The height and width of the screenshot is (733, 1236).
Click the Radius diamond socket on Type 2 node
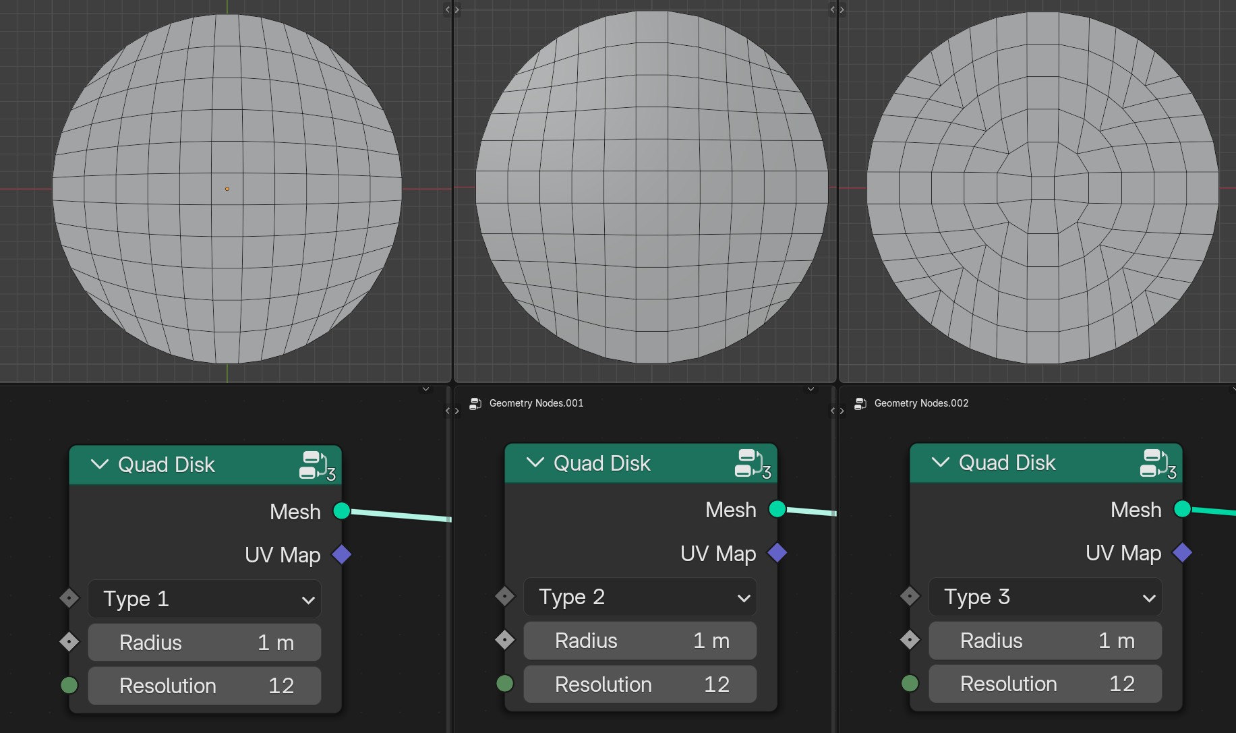pos(505,640)
